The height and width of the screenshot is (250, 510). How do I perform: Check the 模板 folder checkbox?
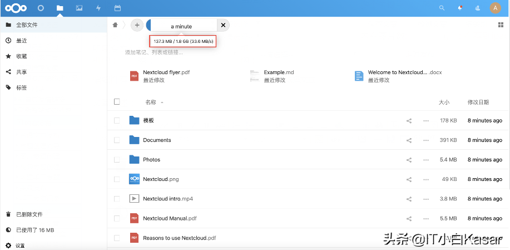[x=117, y=120]
